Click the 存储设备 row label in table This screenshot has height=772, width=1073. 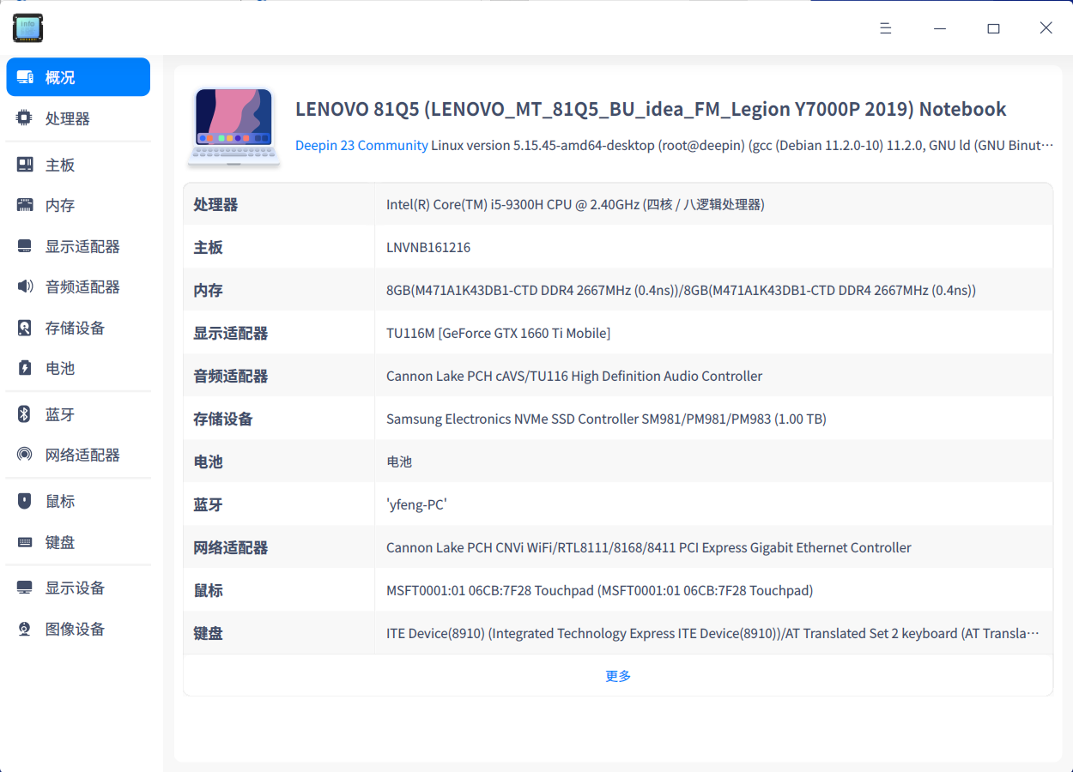coord(223,419)
